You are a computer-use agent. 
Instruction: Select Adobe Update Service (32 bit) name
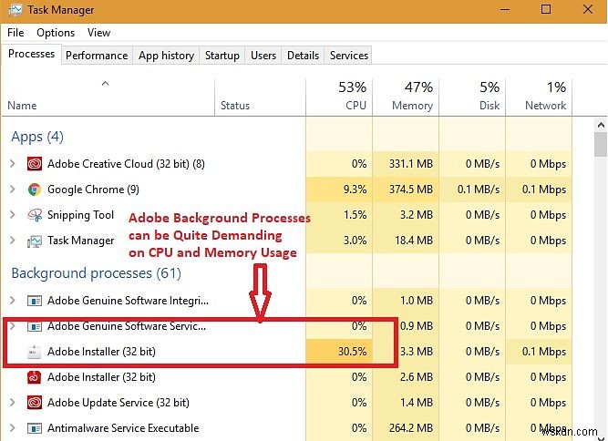(x=119, y=403)
